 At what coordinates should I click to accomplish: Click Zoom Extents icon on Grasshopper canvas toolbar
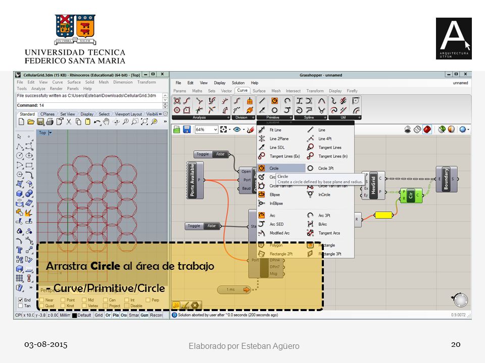[223, 130]
